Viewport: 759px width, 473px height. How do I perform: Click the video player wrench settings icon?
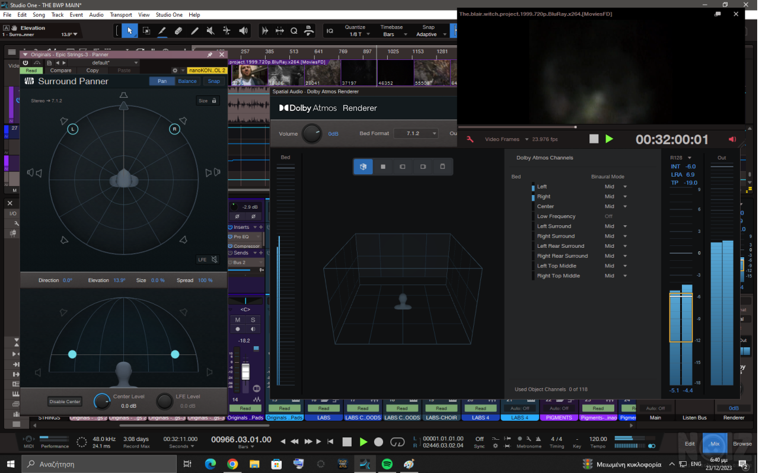pyautogui.click(x=470, y=139)
